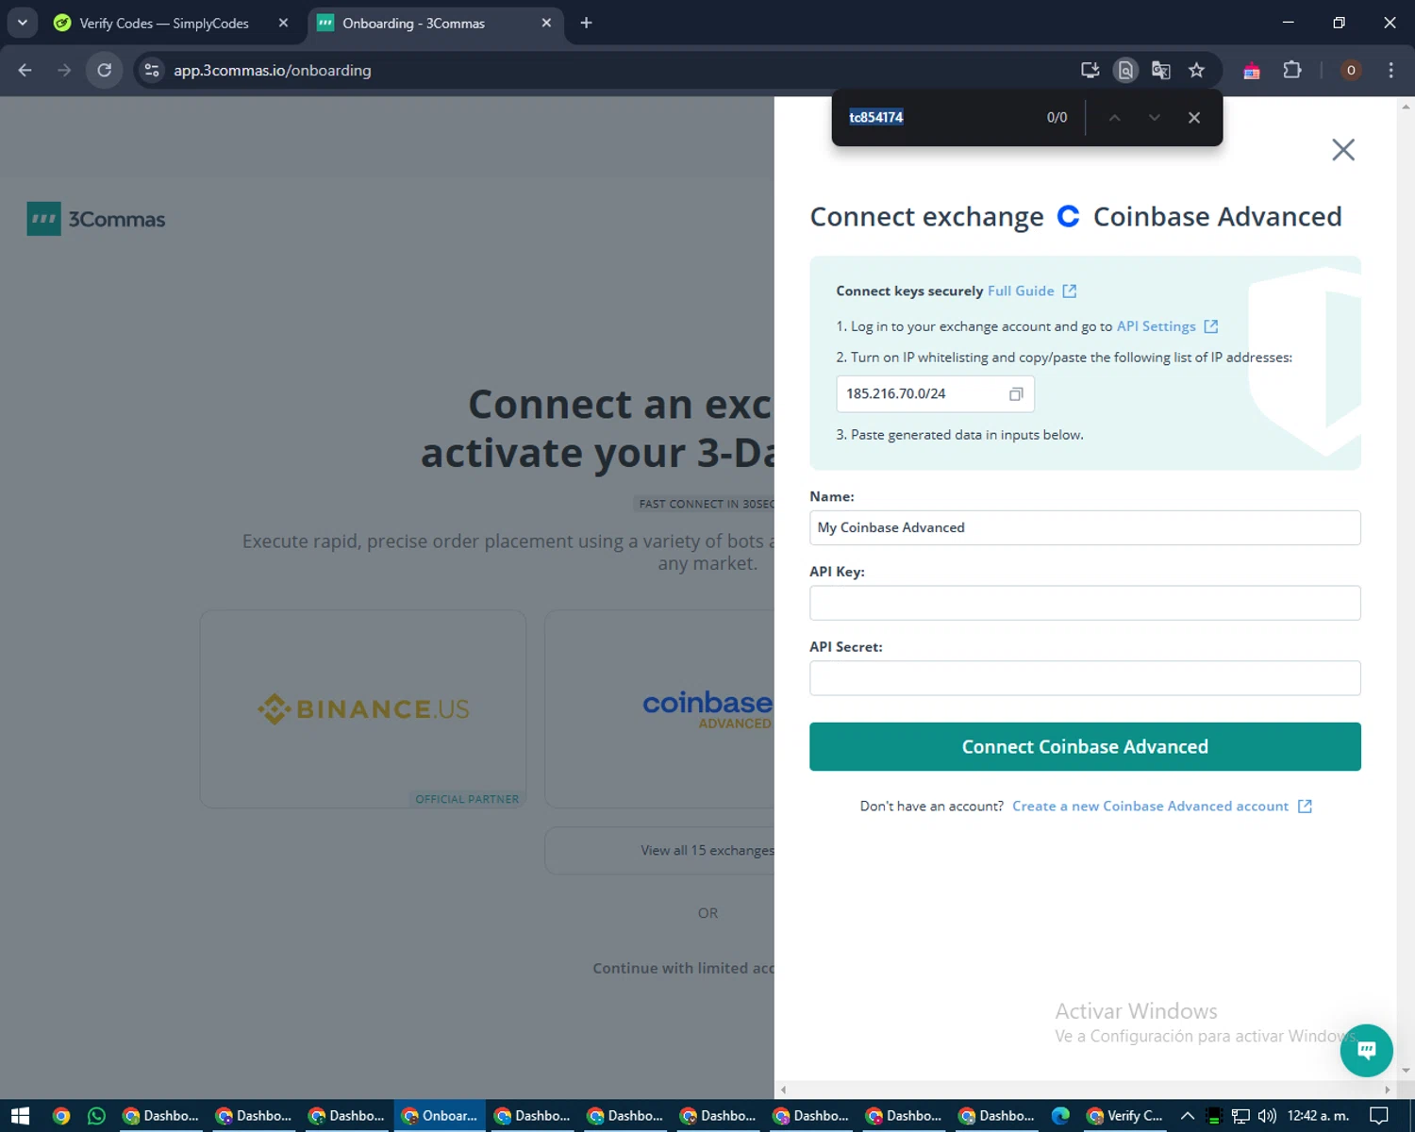Bookmark this page with the star icon
1415x1132 pixels.
point(1196,70)
